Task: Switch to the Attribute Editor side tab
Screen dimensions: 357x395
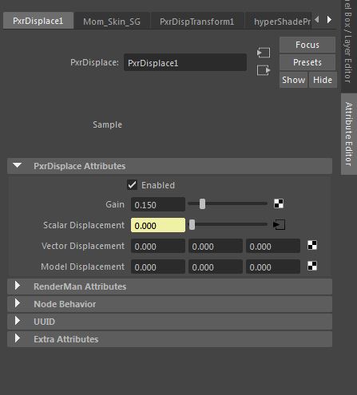Action: (349, 134)
